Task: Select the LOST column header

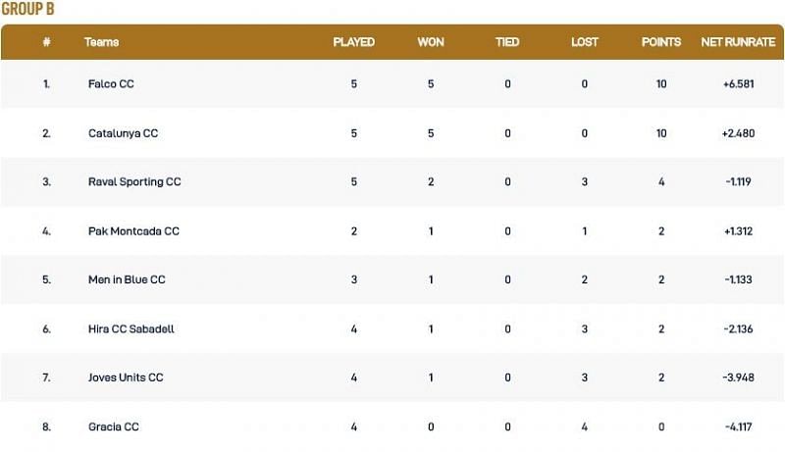Action: tap(585, 42)
